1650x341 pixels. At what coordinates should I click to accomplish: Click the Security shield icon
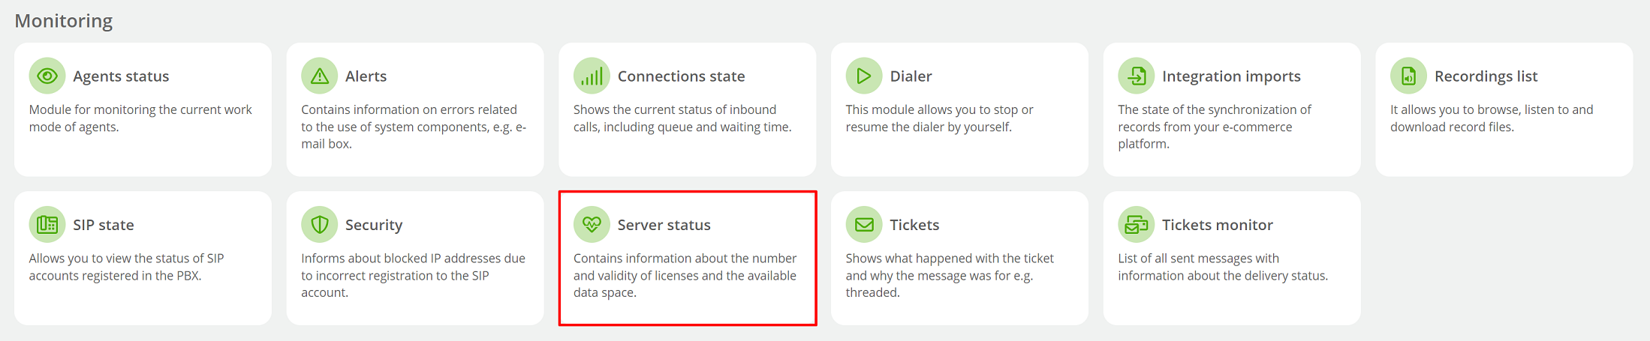(320, 224)
